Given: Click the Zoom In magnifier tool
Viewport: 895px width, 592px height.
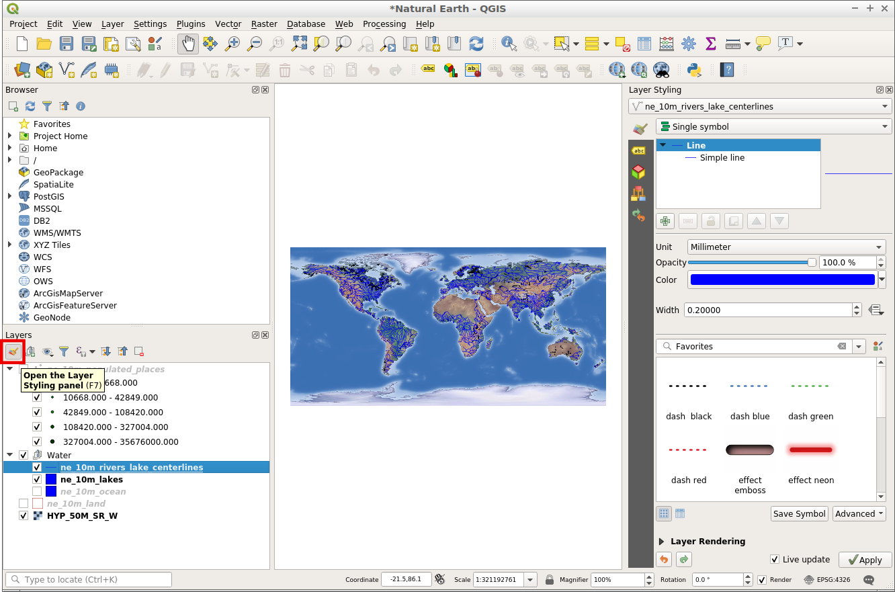Looking at the screenshot, I should [232, 44].
